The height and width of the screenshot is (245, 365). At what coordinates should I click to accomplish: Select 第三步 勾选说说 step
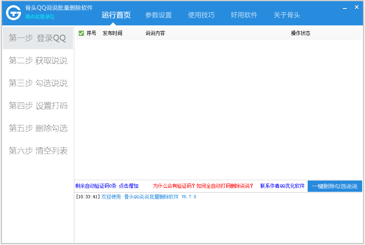38,83
